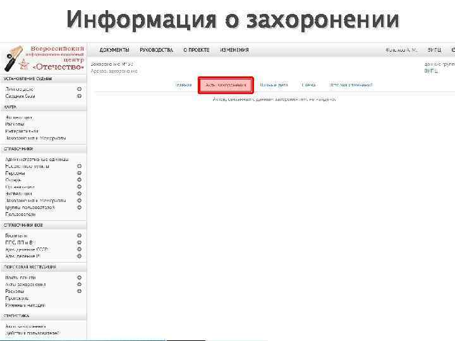Click plus icon beside Населенные пункты

point(79,166)
